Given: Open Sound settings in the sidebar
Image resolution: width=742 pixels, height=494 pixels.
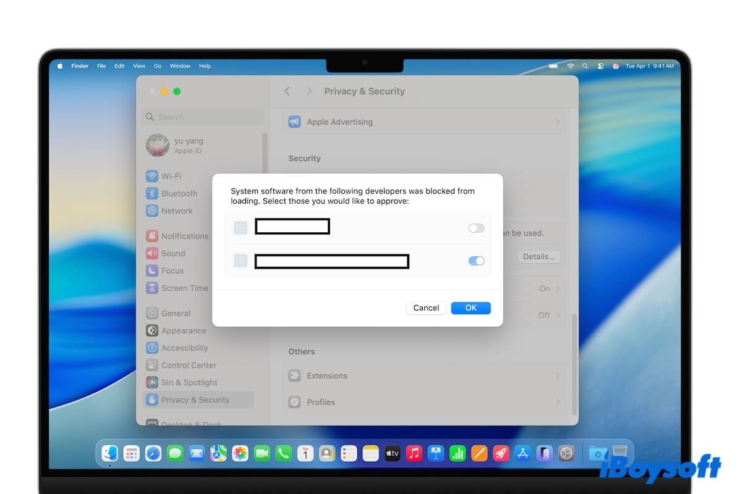Looking at the screenshot, I should coord(174,253).
